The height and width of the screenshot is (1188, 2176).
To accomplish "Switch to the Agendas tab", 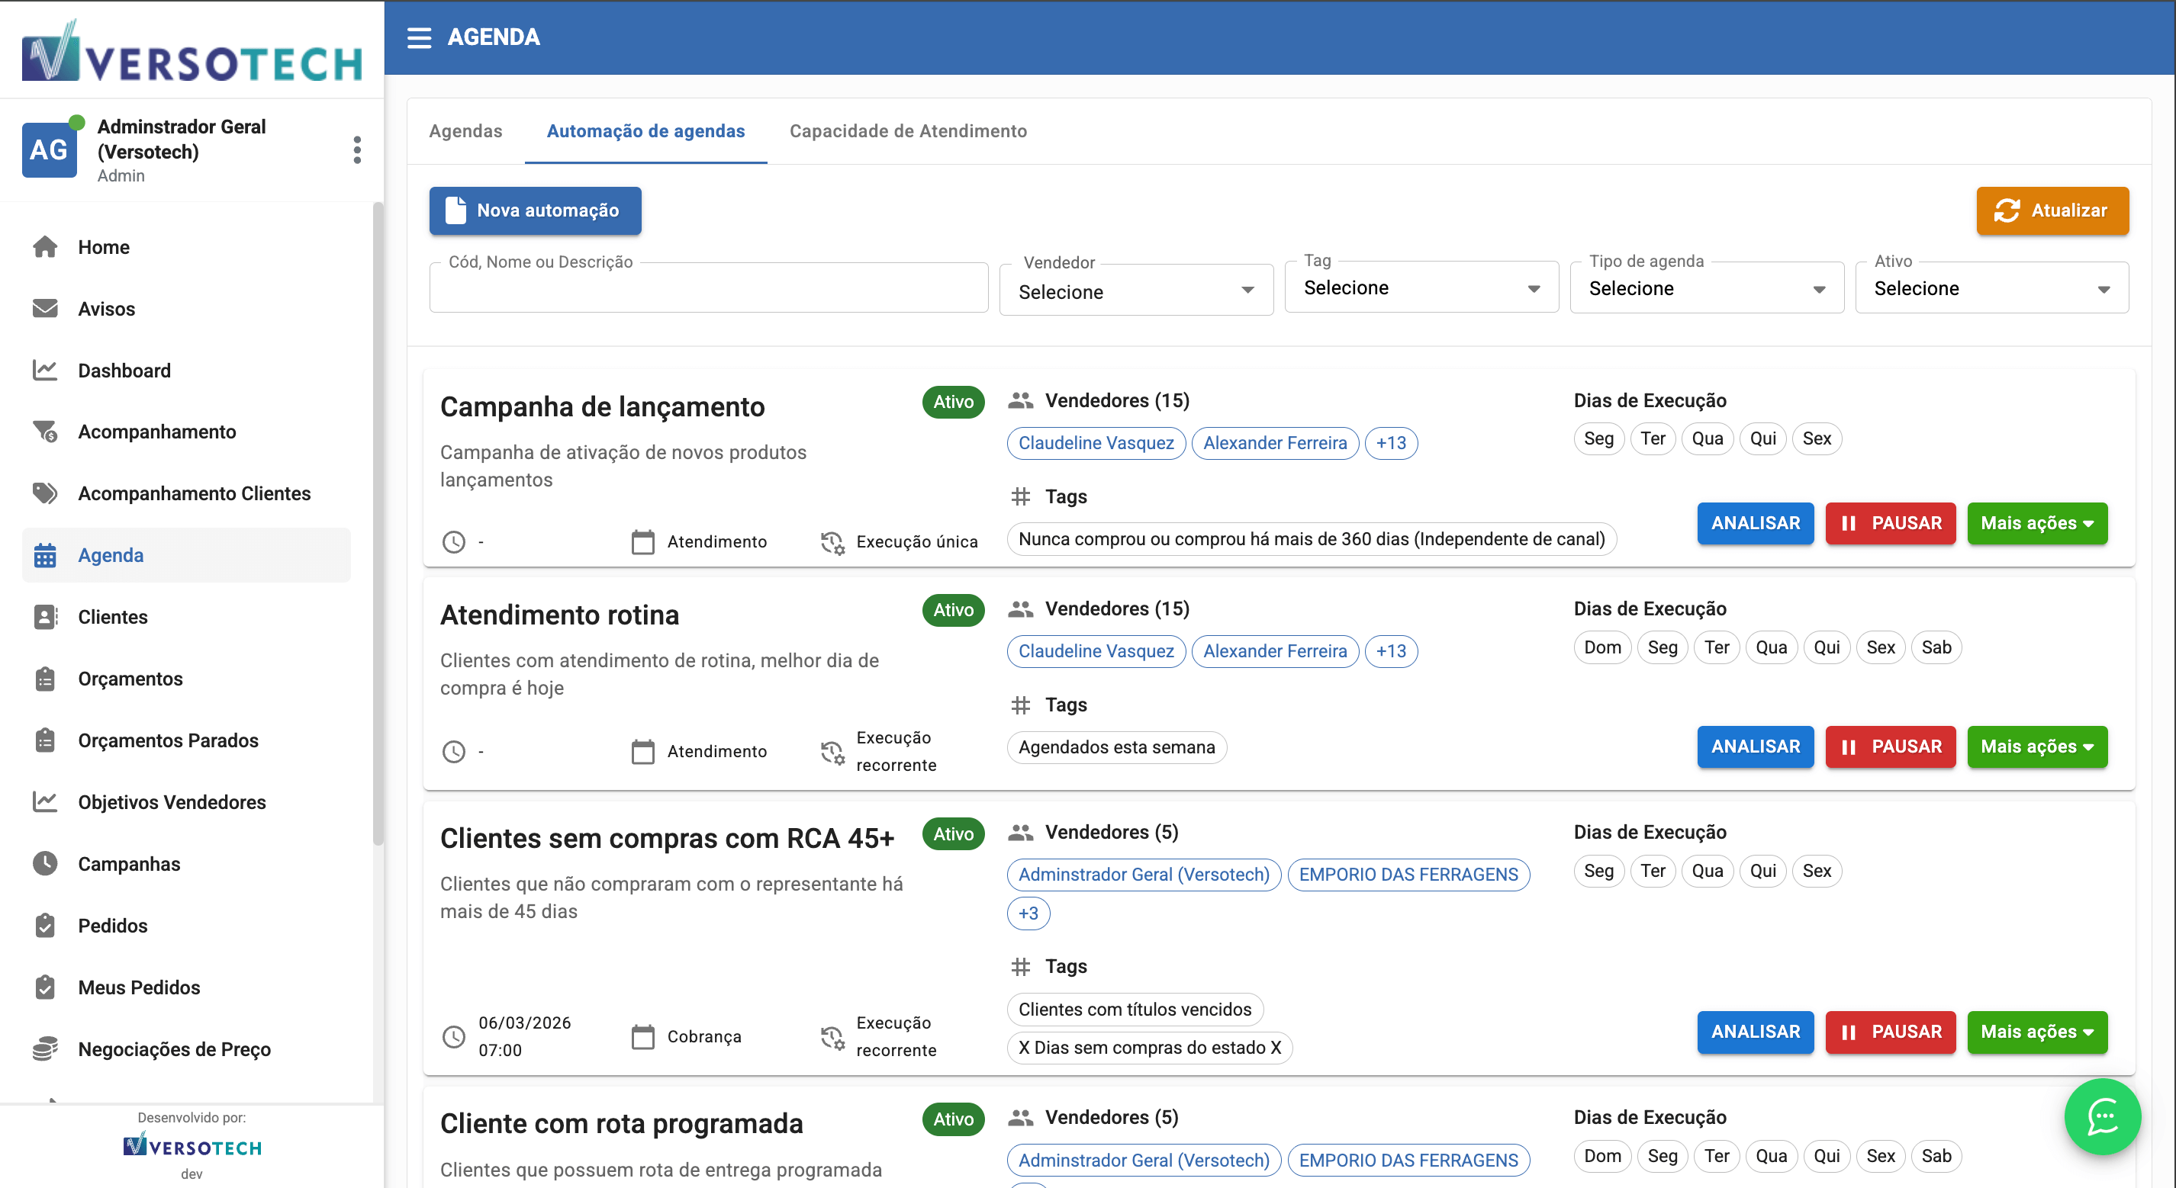I will coord(465,131).
